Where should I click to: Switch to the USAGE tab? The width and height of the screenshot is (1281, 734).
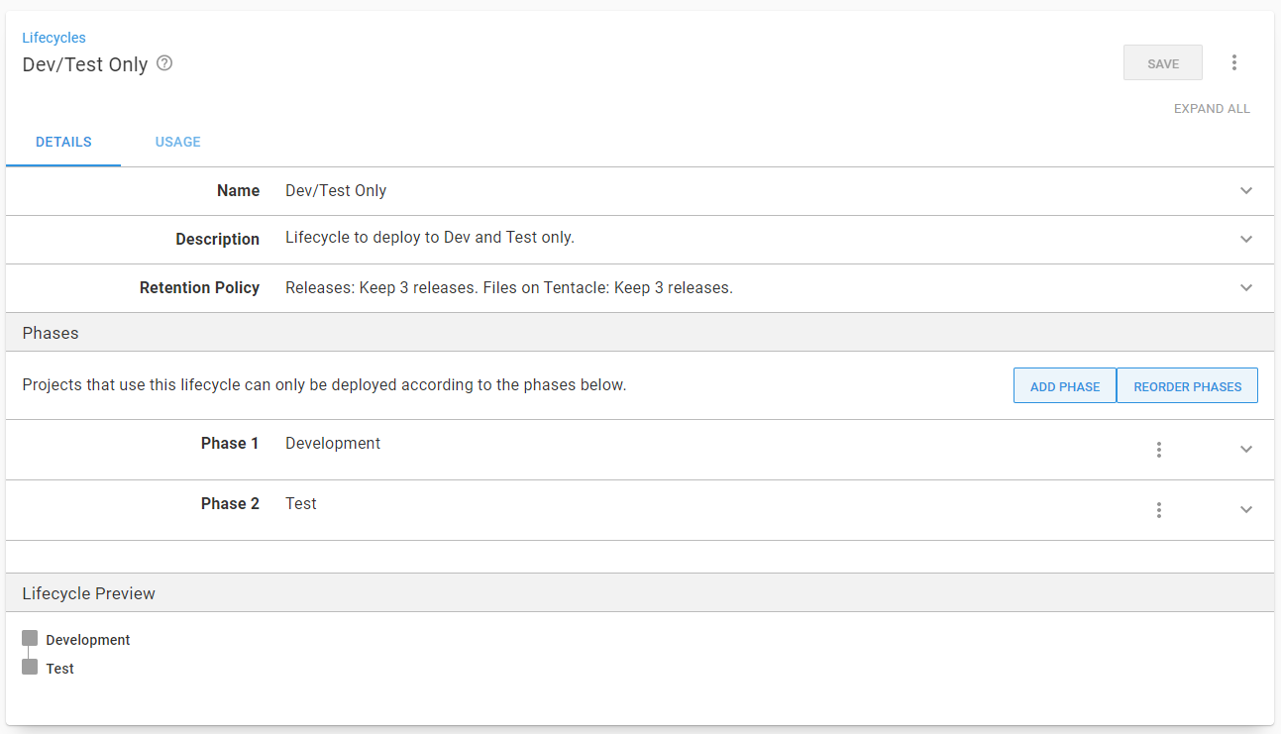point(177,142)
